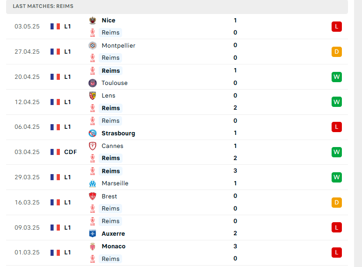The width and height of the screenshot is (362, 267).
Task: Click the red L badge for Nice match
Action: pyautogui.click(x=337, y=27)
